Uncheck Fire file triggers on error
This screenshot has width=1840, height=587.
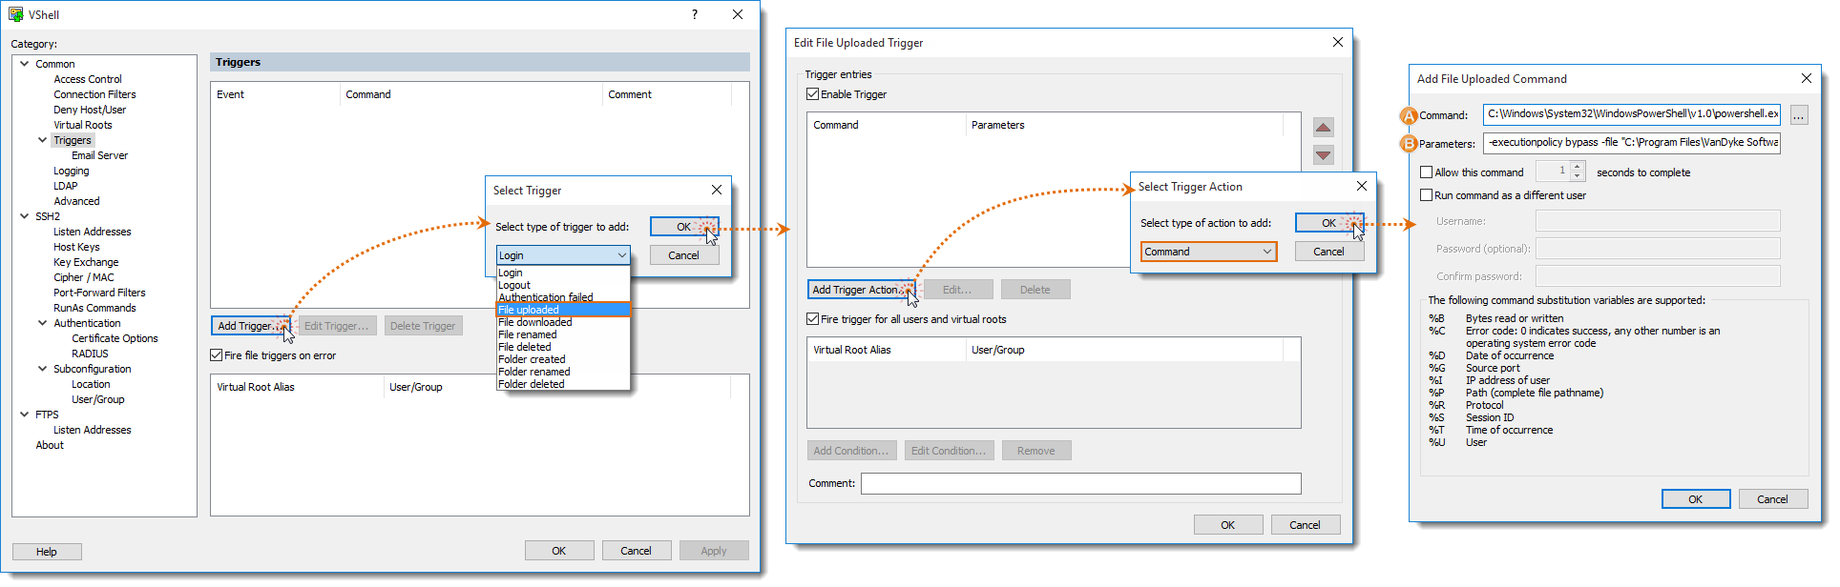pyautogui.click(x=217, y=355)
